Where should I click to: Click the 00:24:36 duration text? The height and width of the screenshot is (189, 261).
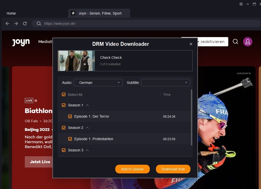pyautogui.click(x=169, y=117)
